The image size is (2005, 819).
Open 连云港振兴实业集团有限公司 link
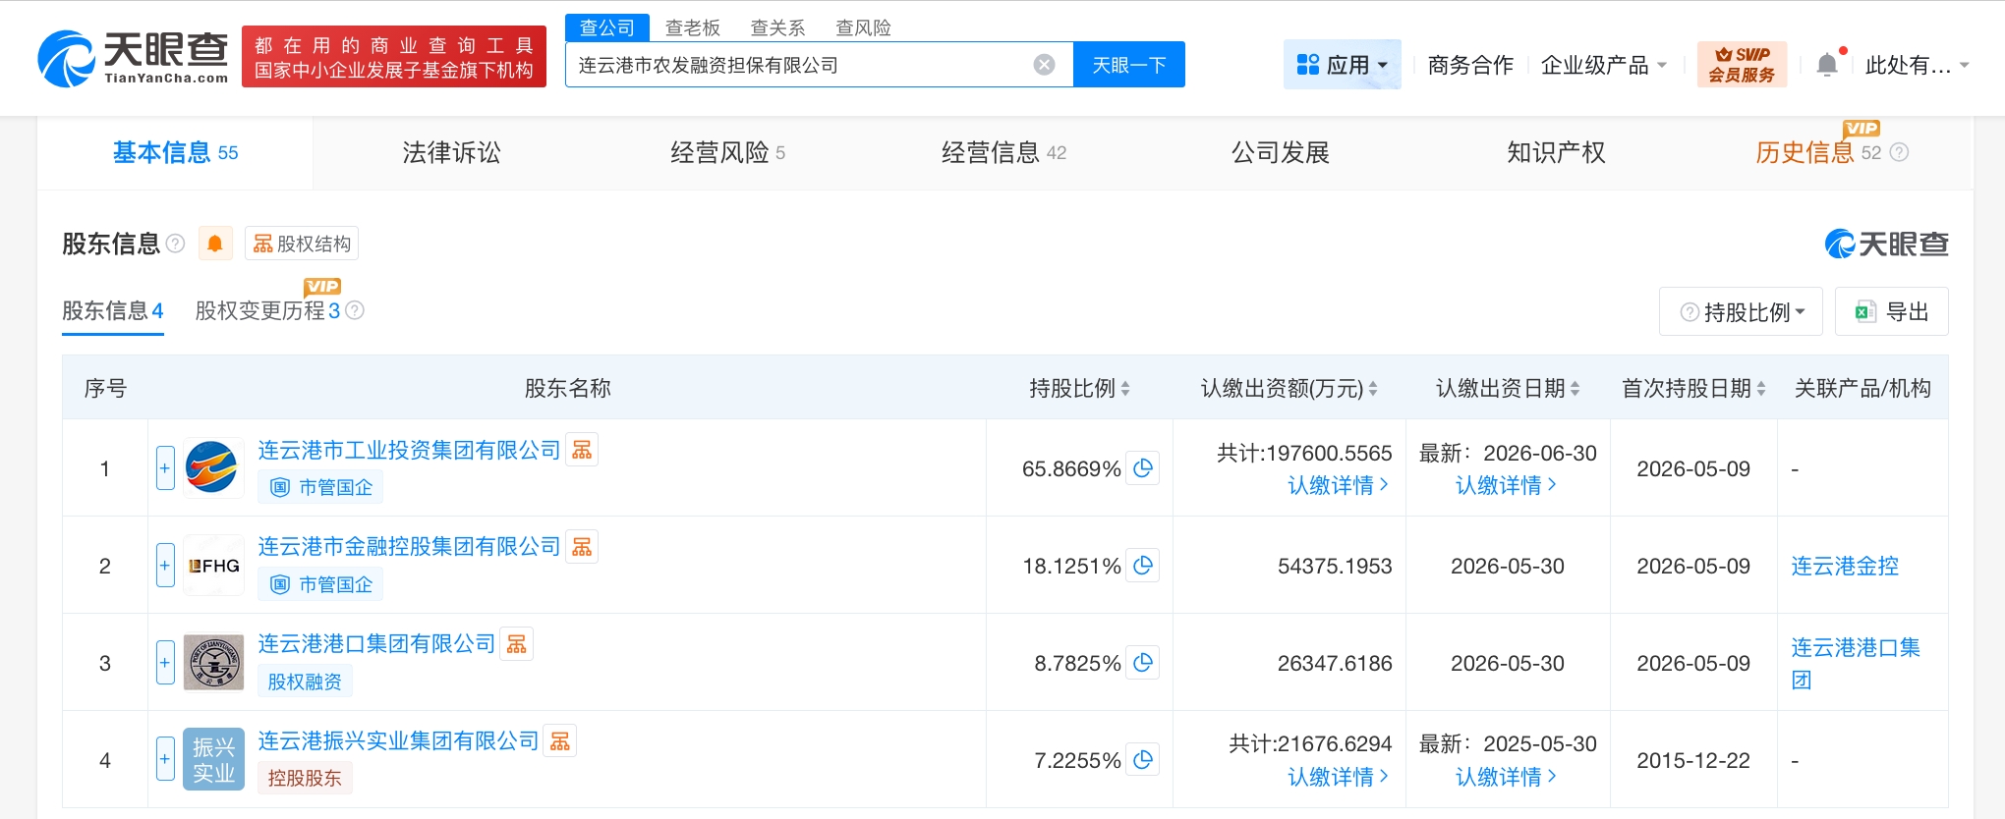tap(398, 741)
